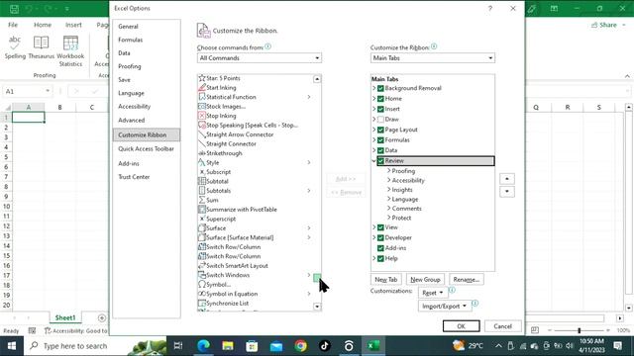634x356 pixels.
Task: Click the Rename... button
Action: 467,279
